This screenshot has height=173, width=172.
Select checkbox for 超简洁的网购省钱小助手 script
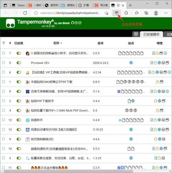pyautogui.click(x=3, y=53)
